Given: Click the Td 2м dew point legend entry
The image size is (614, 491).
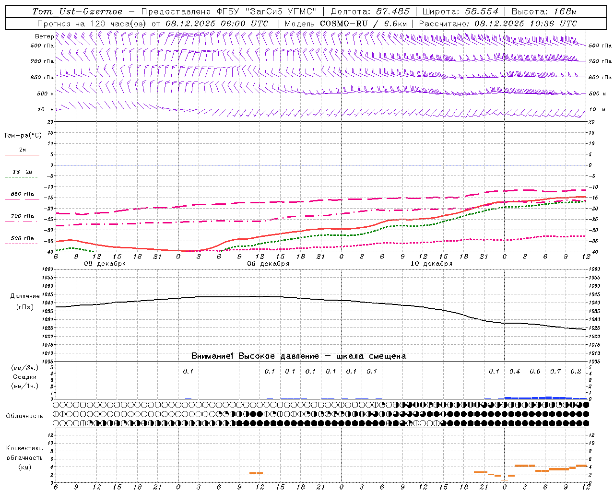Looking at the screenshot, I should [22, 172].
